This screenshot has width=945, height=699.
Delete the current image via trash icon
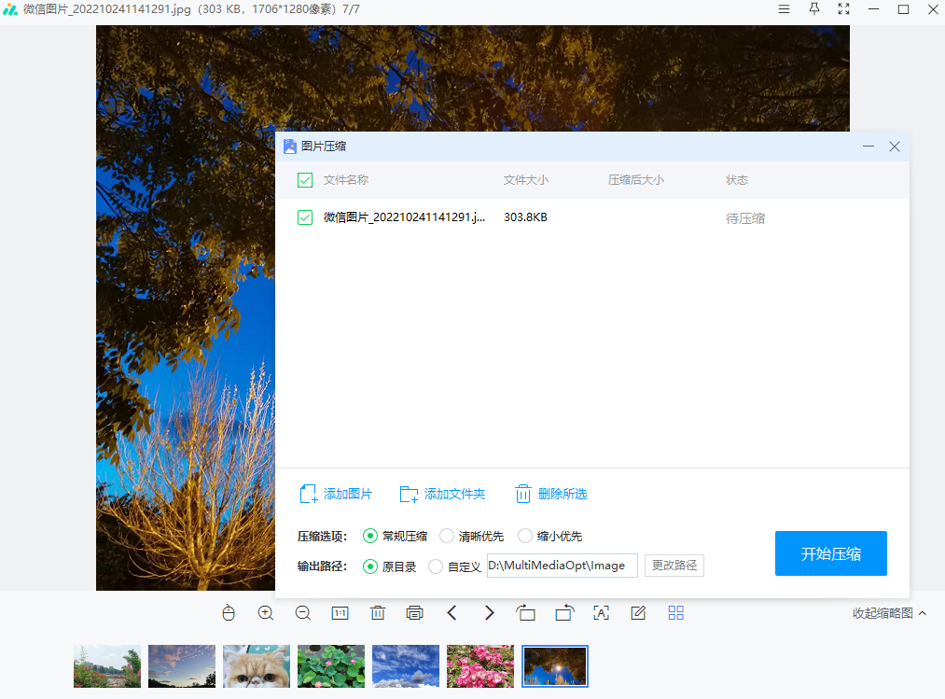(377, 613)
